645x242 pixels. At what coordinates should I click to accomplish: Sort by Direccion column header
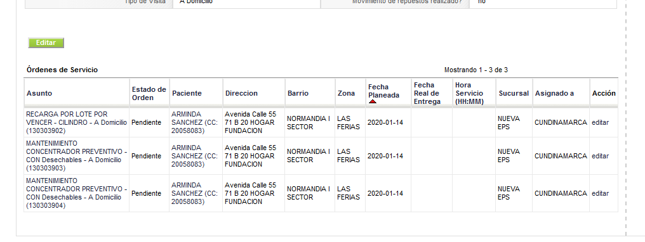(x=241, y=93)
